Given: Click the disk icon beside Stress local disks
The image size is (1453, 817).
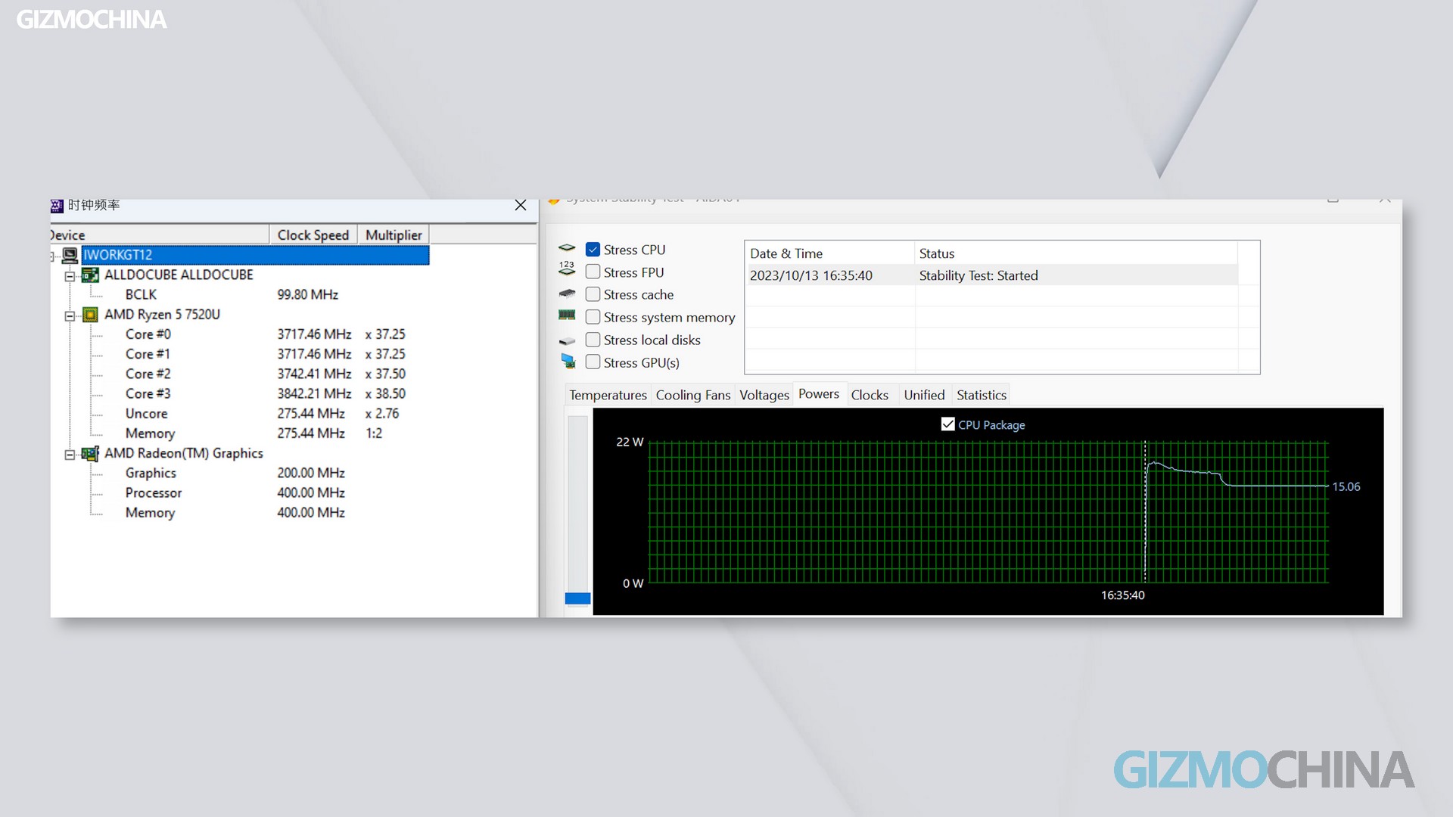Looking at the screenshot, I should pyautogui.click(x=567, y=339).
